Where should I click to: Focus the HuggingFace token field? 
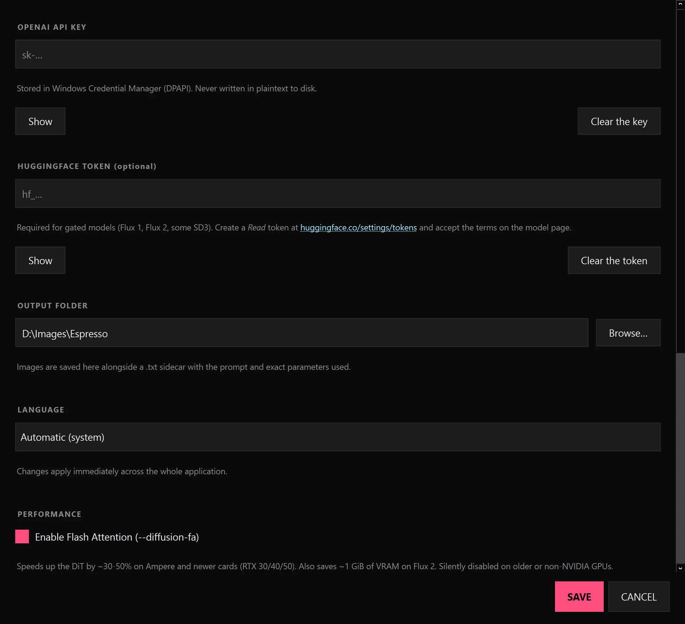(338, 193)
